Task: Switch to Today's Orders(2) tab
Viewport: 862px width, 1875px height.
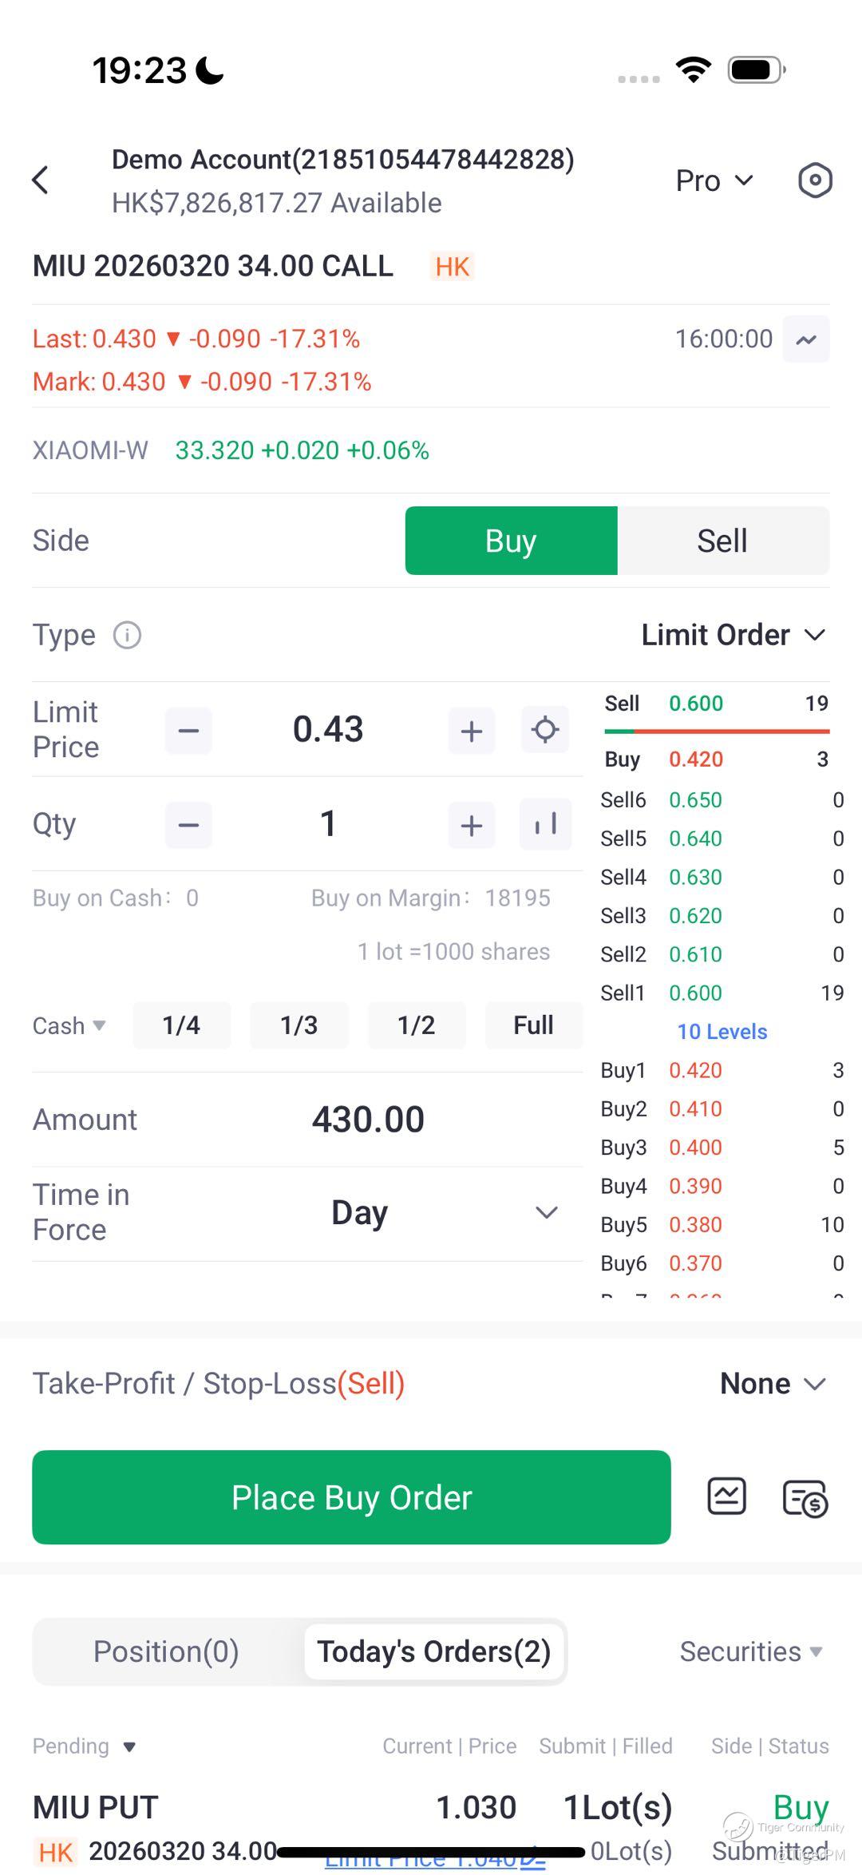Action: pyautogui.click(x=434, y=1651)
